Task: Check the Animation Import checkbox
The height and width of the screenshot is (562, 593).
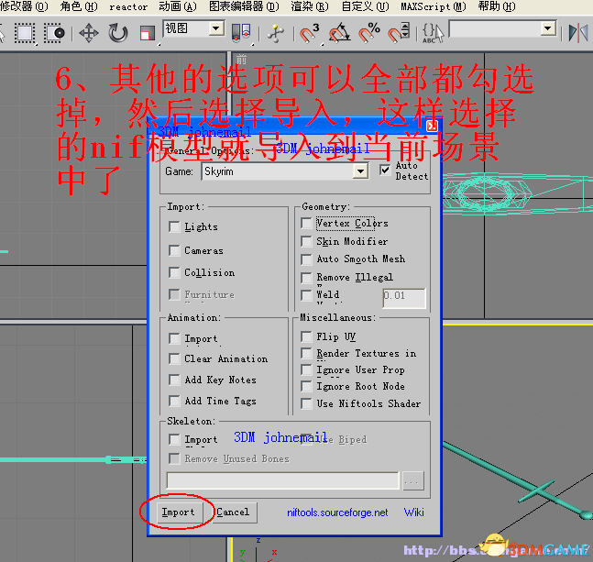Action: point(174,338)
